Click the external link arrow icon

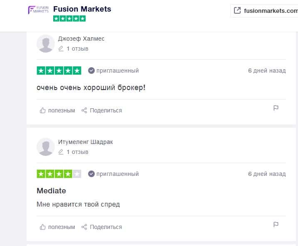pyautogui.click(x=237, y=11)
